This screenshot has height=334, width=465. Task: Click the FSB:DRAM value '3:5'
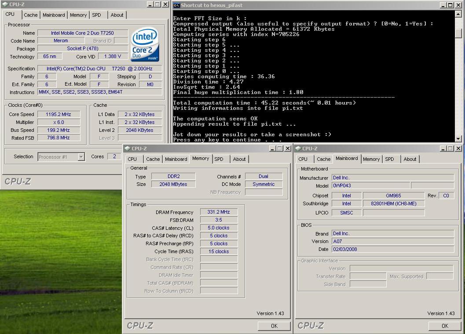click(219, 220)
